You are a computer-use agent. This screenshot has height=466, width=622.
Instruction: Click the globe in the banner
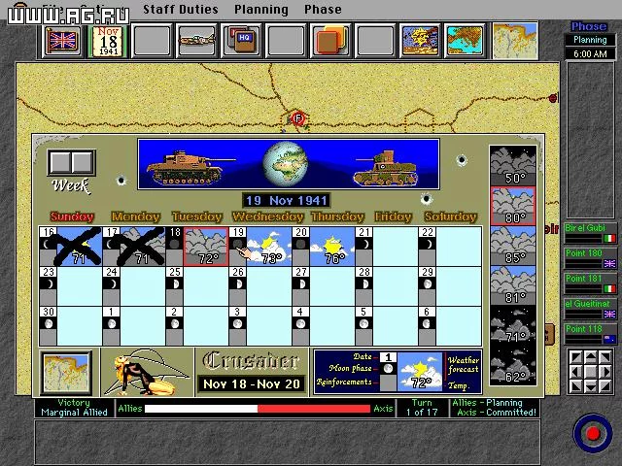(285, 164)
